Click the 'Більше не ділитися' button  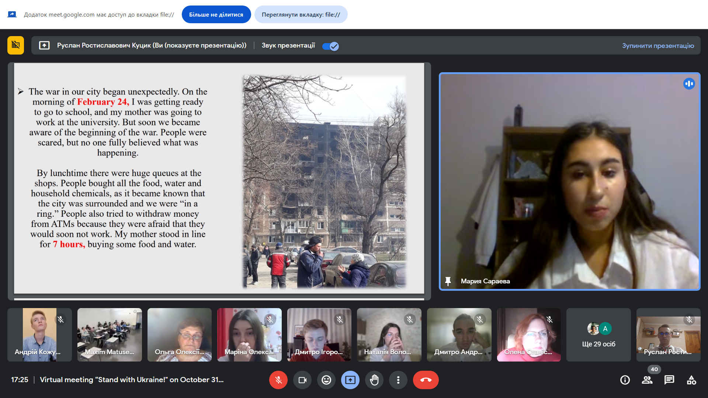[216, 15]
